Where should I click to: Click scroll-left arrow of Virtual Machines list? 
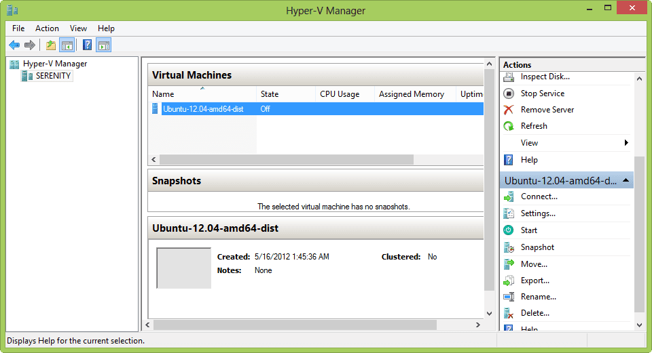point(154,160)
